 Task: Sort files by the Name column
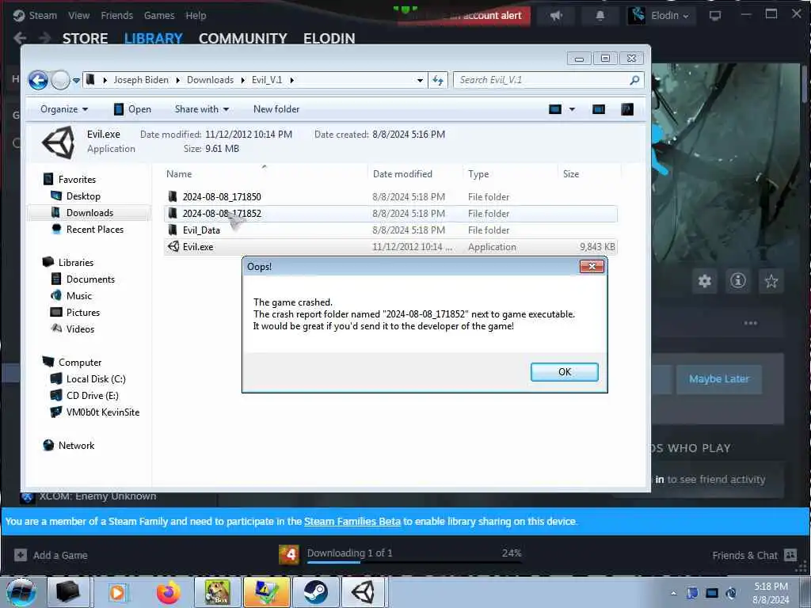pyautogui.click(x=179, y=174)
